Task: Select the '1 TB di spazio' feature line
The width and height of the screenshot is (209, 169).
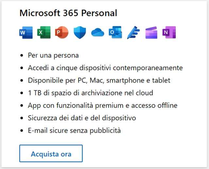Action: (x=90, y=93)
